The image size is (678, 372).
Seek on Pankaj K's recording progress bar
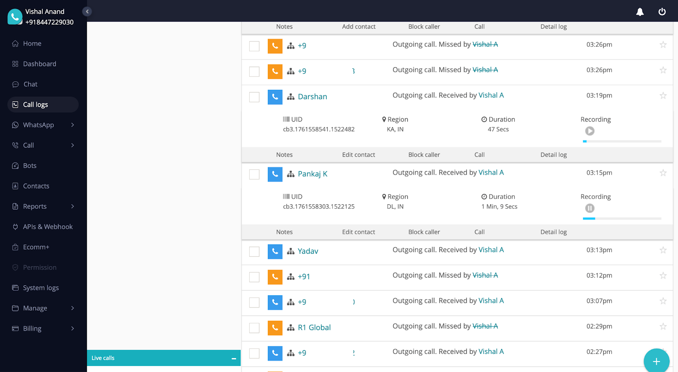[x=622, y=219]
